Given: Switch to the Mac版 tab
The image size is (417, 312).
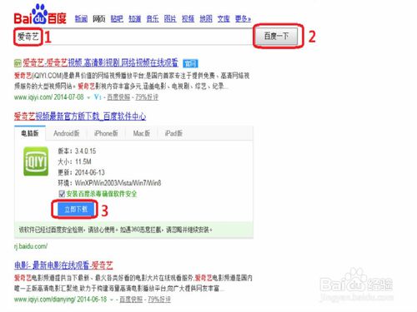Looking at the screenshot, I should (x=141, y=133).
